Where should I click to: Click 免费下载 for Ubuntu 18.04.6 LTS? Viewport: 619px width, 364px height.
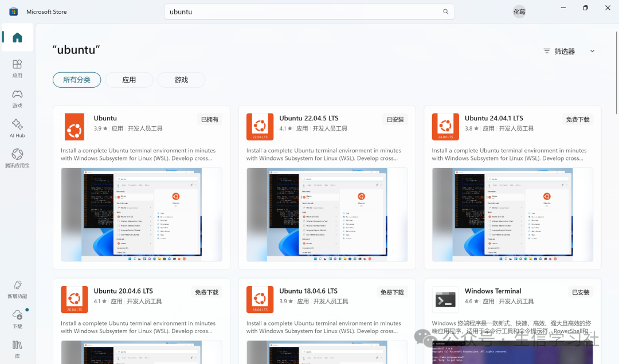(392, 292)
